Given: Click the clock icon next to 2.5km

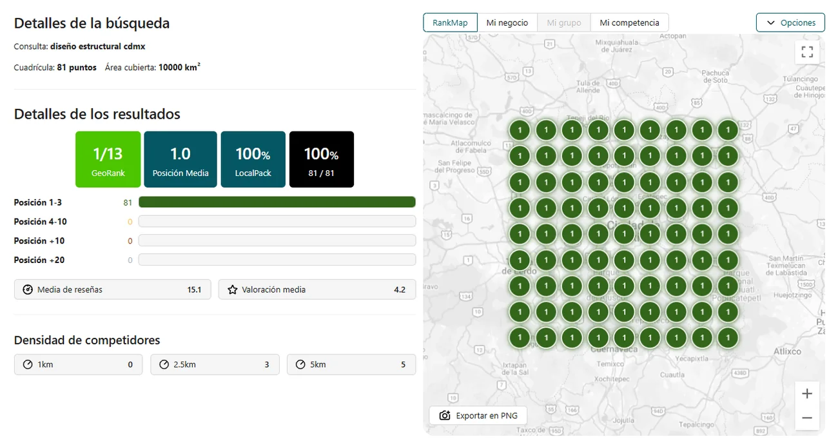Looking at the screenshot, I should click(164, 365).
